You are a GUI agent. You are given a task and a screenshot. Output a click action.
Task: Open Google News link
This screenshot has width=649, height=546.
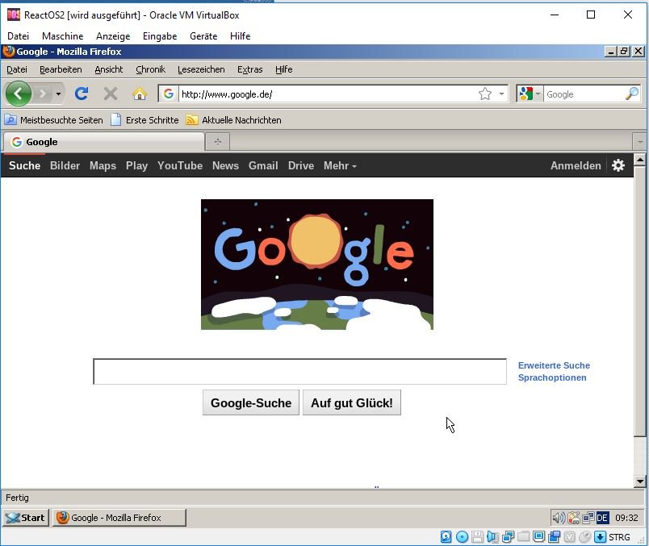tap(225, 165)
